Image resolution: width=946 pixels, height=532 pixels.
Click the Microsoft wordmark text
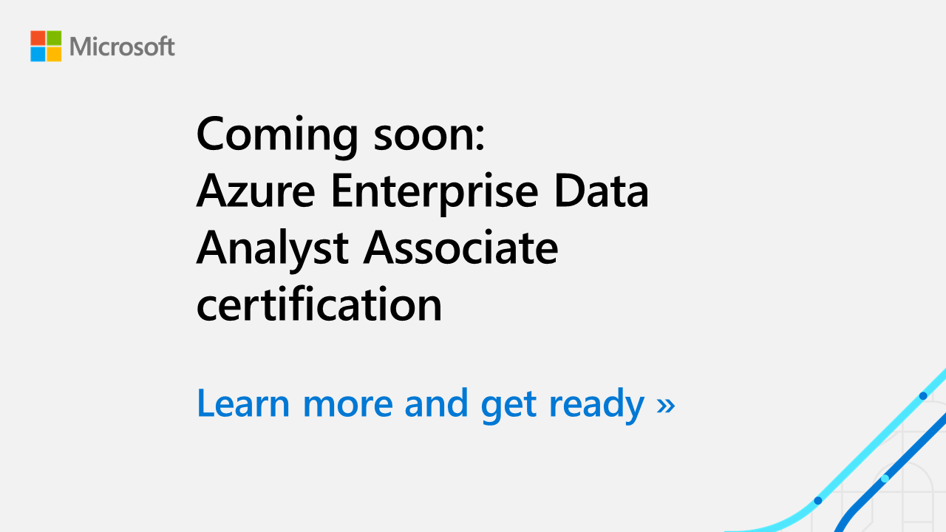click(x=122, y=47)
